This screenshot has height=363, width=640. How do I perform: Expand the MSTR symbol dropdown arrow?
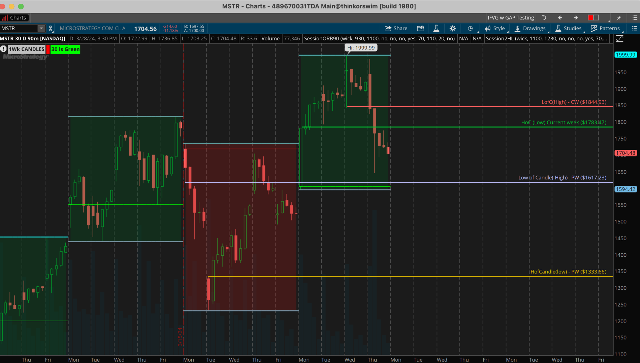tap(41, 28)
